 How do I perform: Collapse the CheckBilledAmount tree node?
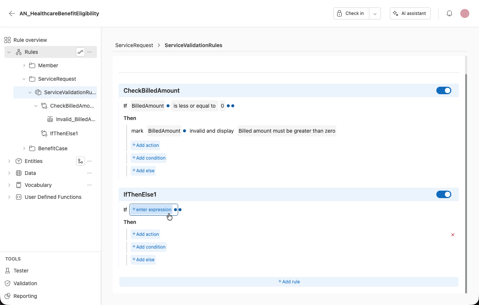coord(36,106)
